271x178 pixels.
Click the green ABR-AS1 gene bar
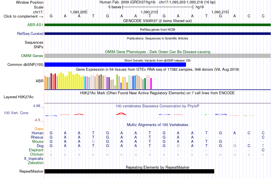(157, 25)
